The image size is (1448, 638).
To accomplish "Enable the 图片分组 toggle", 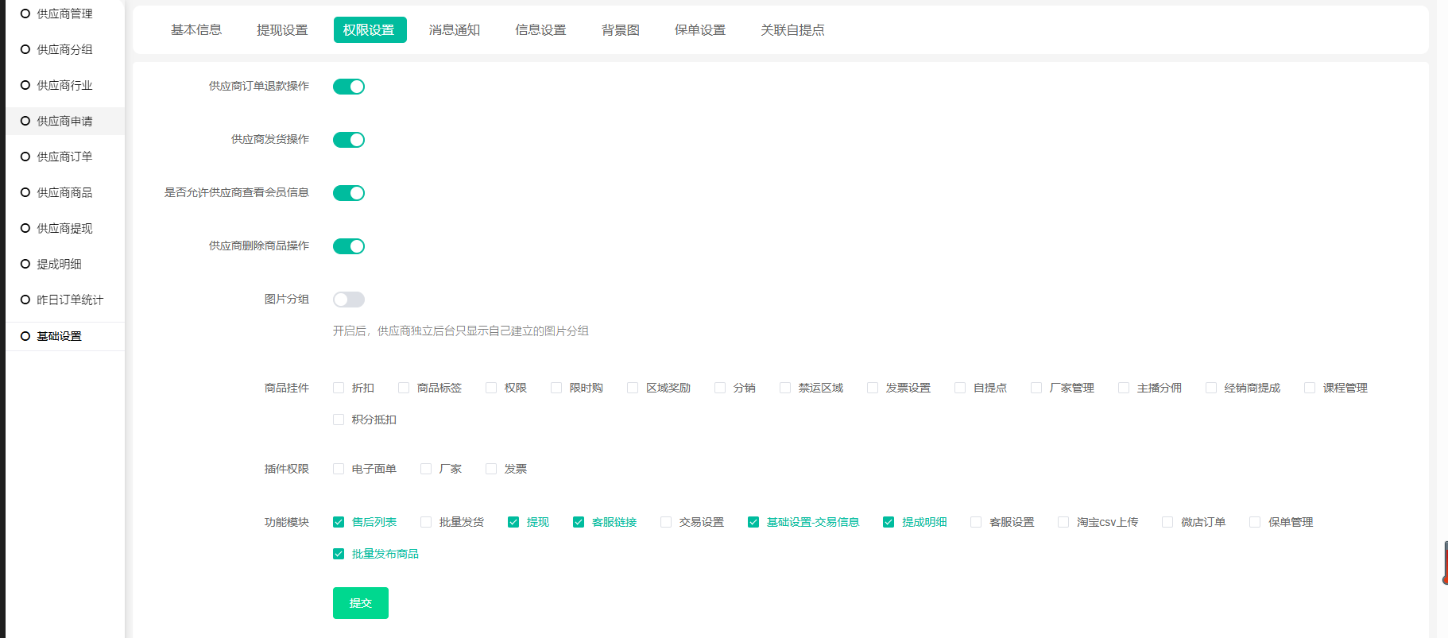I will pos(348,300).
